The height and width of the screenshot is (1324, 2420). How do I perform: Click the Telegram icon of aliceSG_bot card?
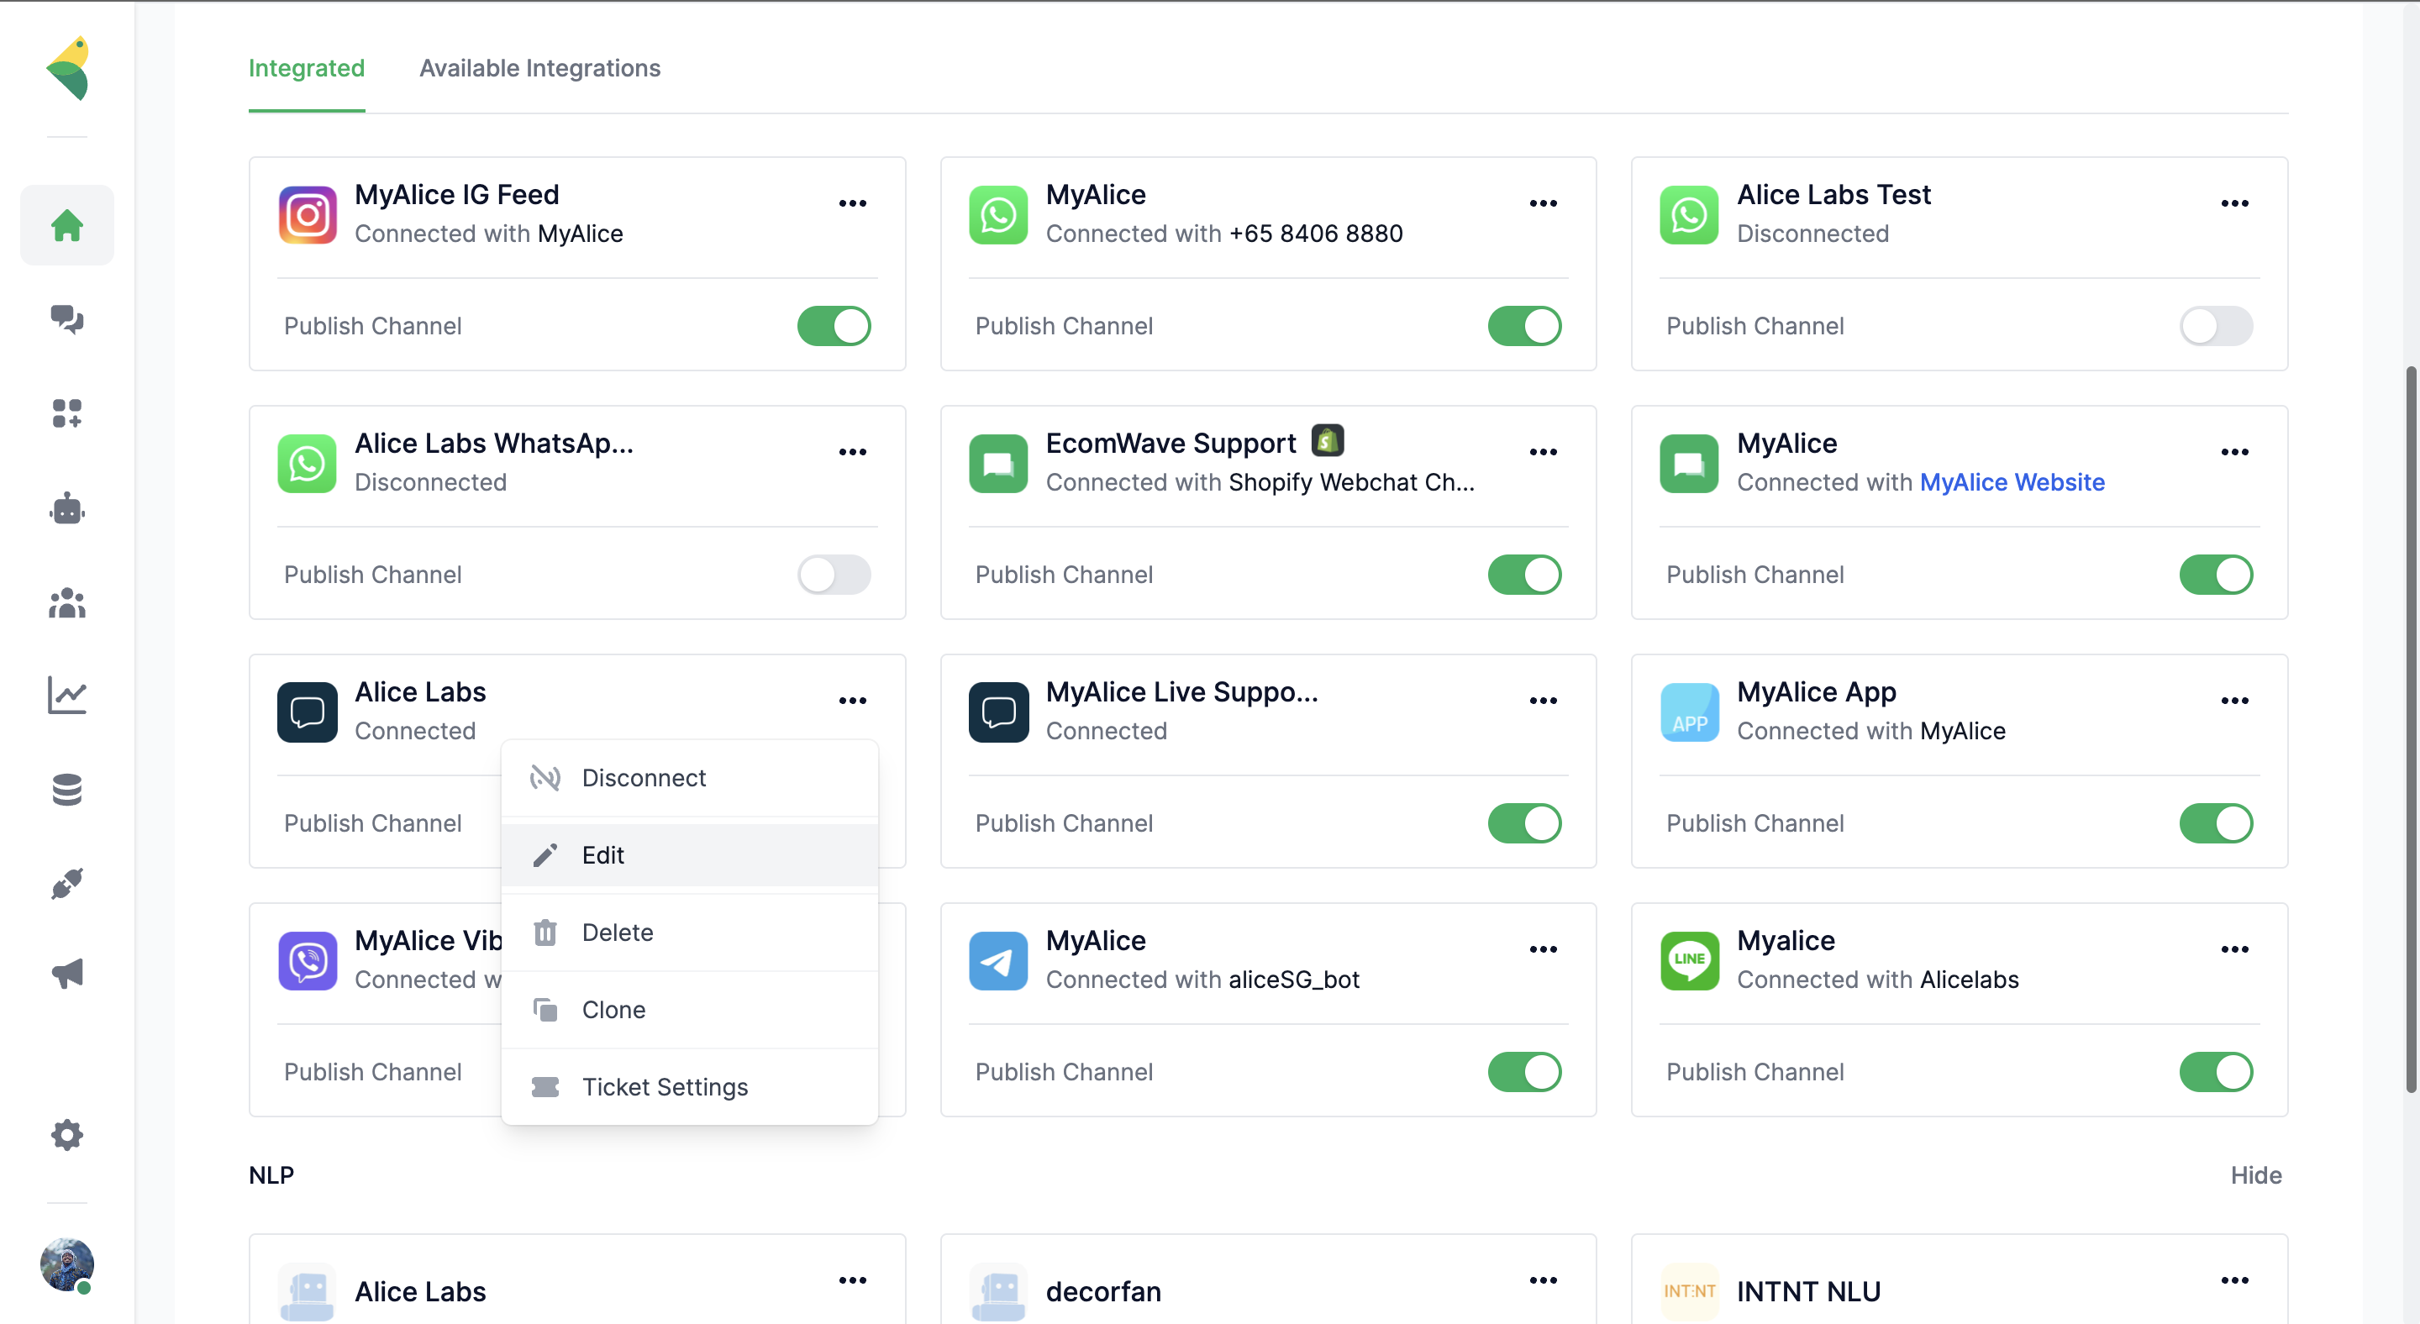pyautogui.click(x=997, y=960)
